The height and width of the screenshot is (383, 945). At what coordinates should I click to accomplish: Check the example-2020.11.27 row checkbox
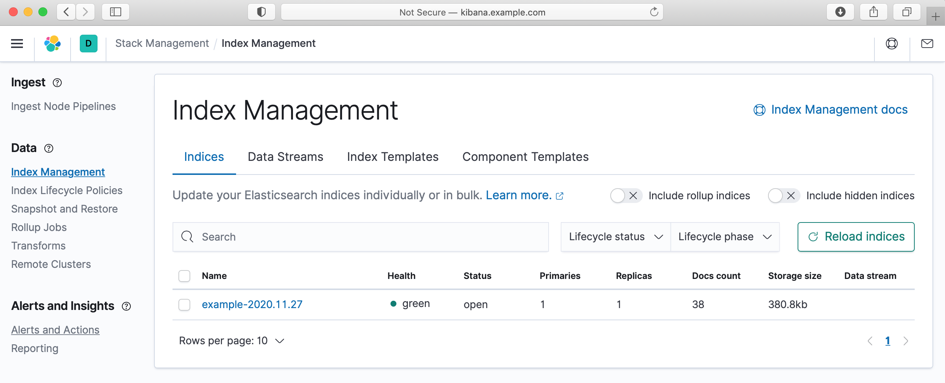(184, 305)
